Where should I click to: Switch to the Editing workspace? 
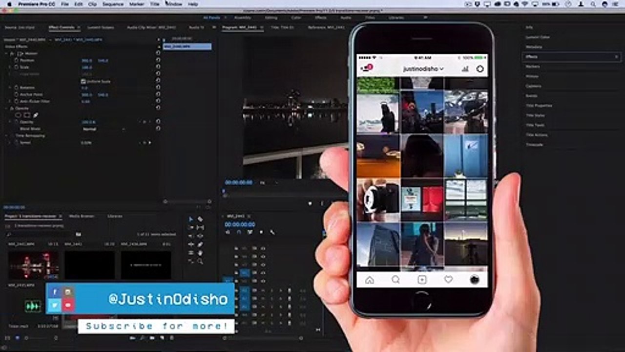click(271, 18)
